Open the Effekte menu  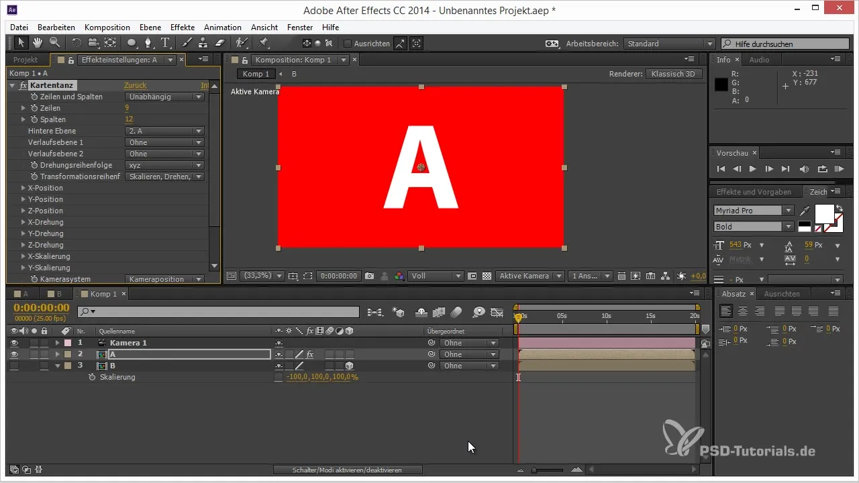coord(183,28)
